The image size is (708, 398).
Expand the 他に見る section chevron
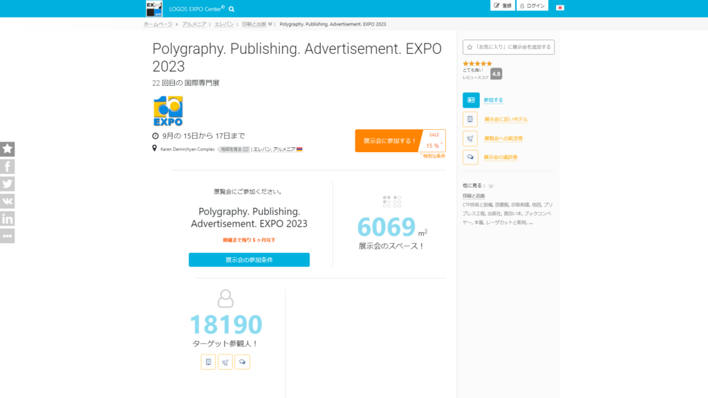pyautogui.click(x=490, y=185)
